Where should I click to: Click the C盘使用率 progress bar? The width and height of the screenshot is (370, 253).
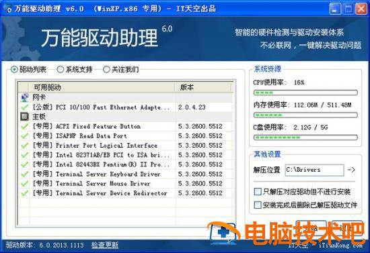[305, 137]
